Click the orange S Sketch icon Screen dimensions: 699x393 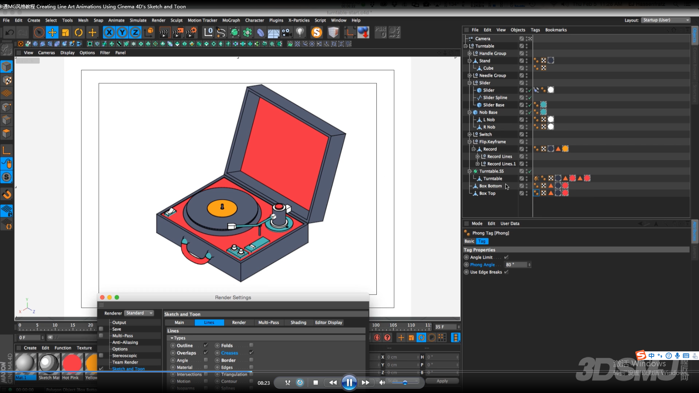point(317,32)
